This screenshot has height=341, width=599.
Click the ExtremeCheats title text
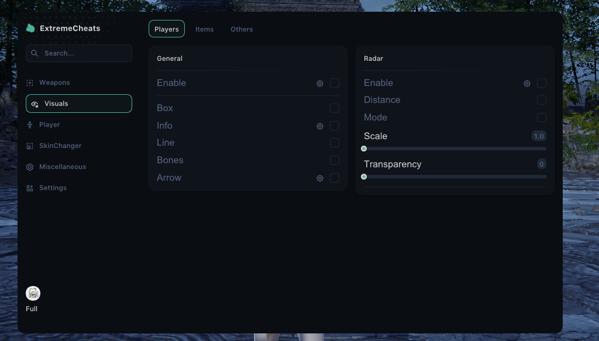click(70, 28)
